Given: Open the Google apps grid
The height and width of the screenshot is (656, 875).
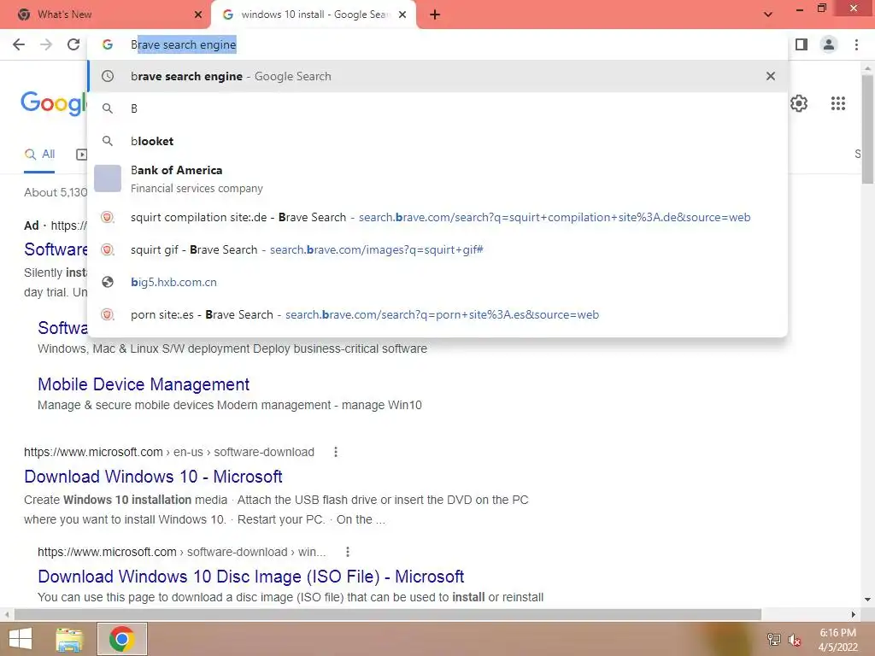Looking at the screenshot, I should 837,103.
